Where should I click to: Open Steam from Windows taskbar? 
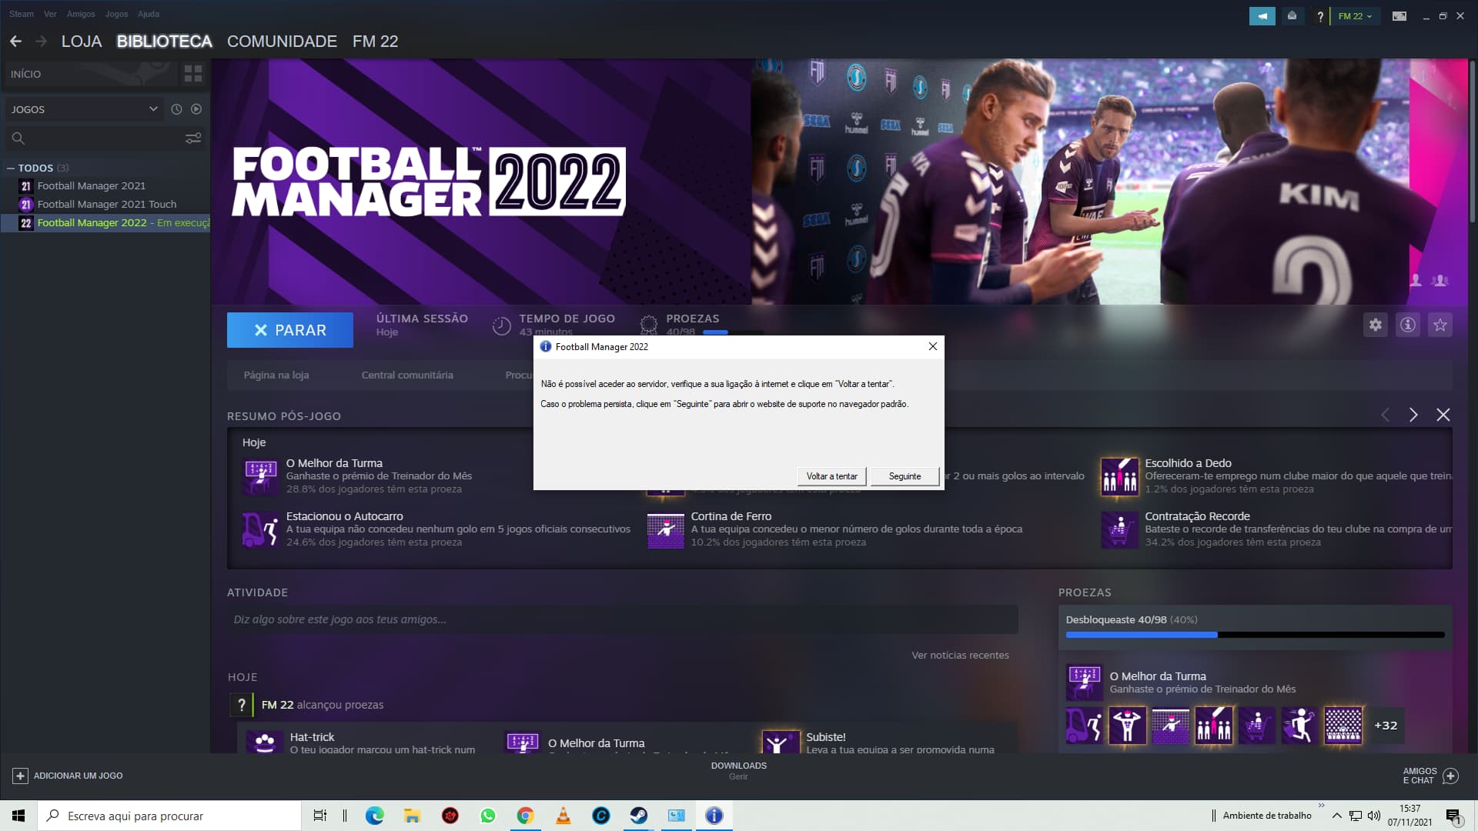coord(639,816)
